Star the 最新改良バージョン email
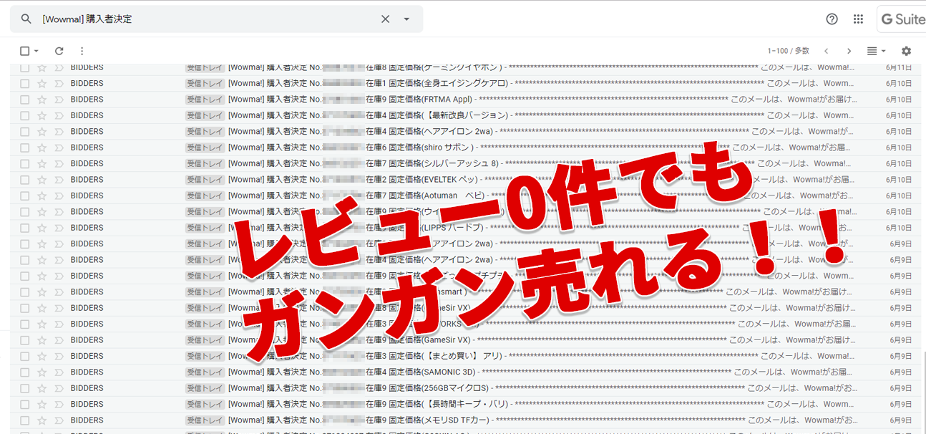This screenshot has width=926, height=434. (x=42, y=115)
